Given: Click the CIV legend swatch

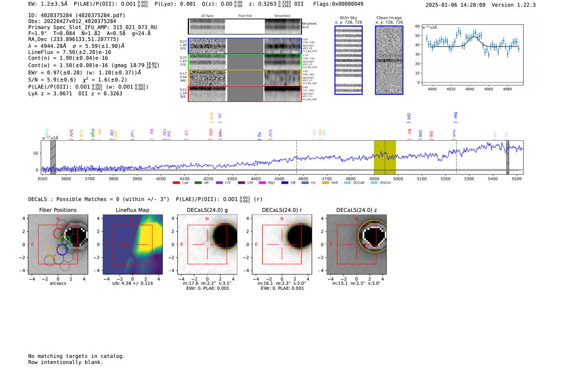Looking at the screenshot, I should 219,183.
